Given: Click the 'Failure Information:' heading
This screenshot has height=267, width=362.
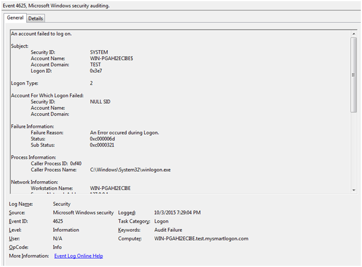Looking at the screenshot, I should (32, 126).
